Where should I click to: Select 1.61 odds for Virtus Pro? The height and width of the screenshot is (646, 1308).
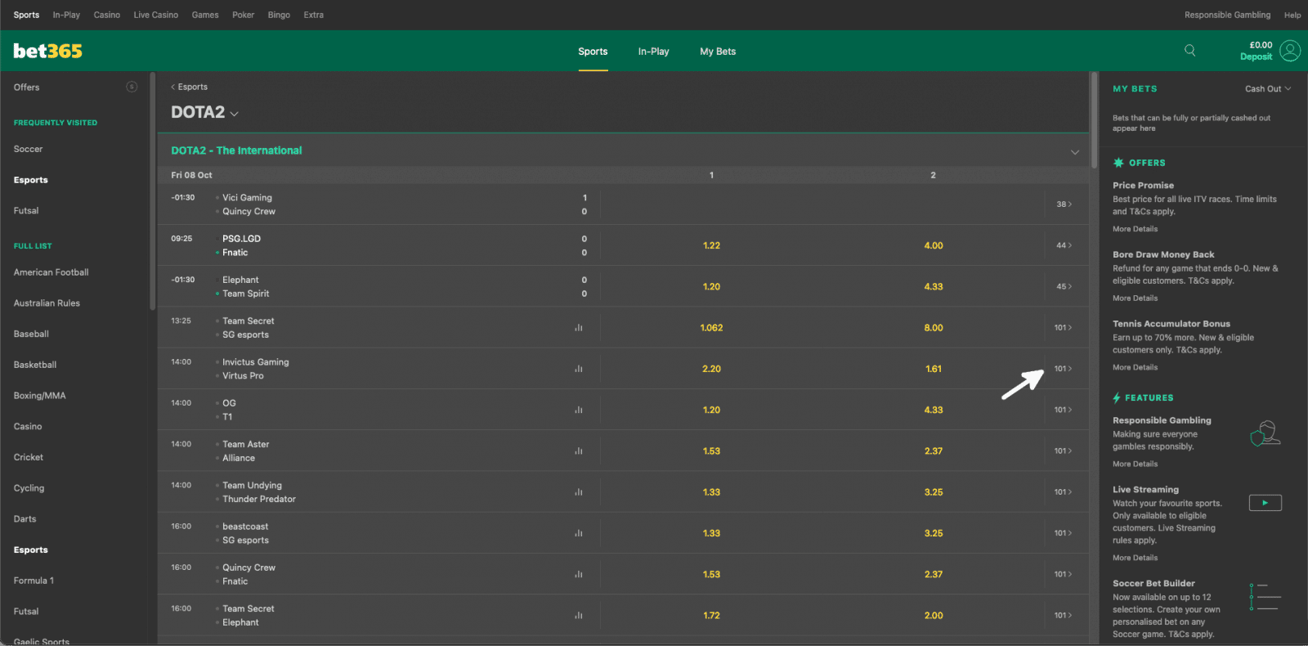pos(934,369)
